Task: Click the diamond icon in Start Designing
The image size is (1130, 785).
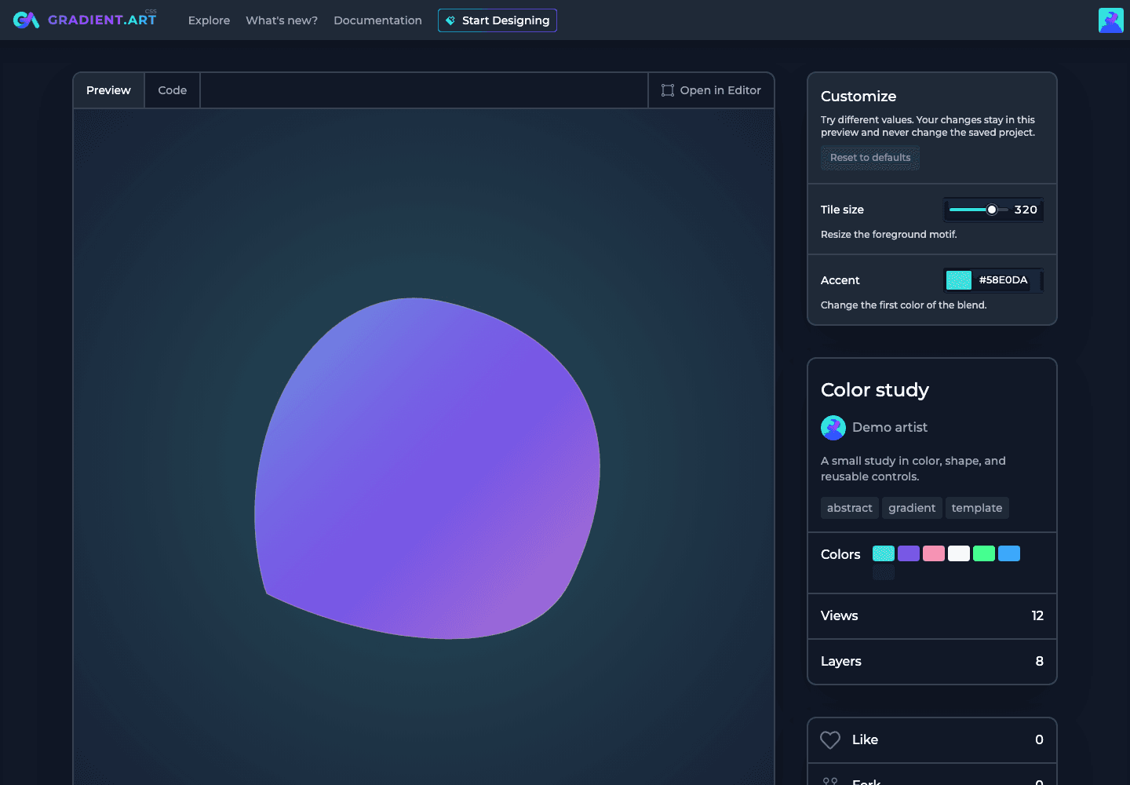Action: click(x=450, y=20)
